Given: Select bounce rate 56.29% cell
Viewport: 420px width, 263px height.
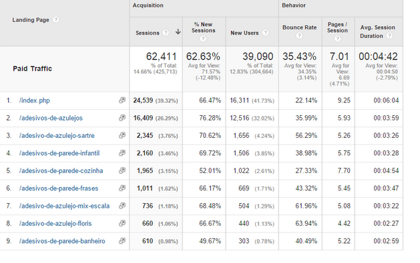Looking at the screenshot, I should click(x=306, y=136).
